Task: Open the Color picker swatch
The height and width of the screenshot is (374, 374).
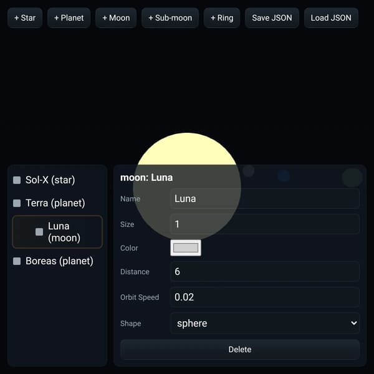Action: tap(186, 248)
